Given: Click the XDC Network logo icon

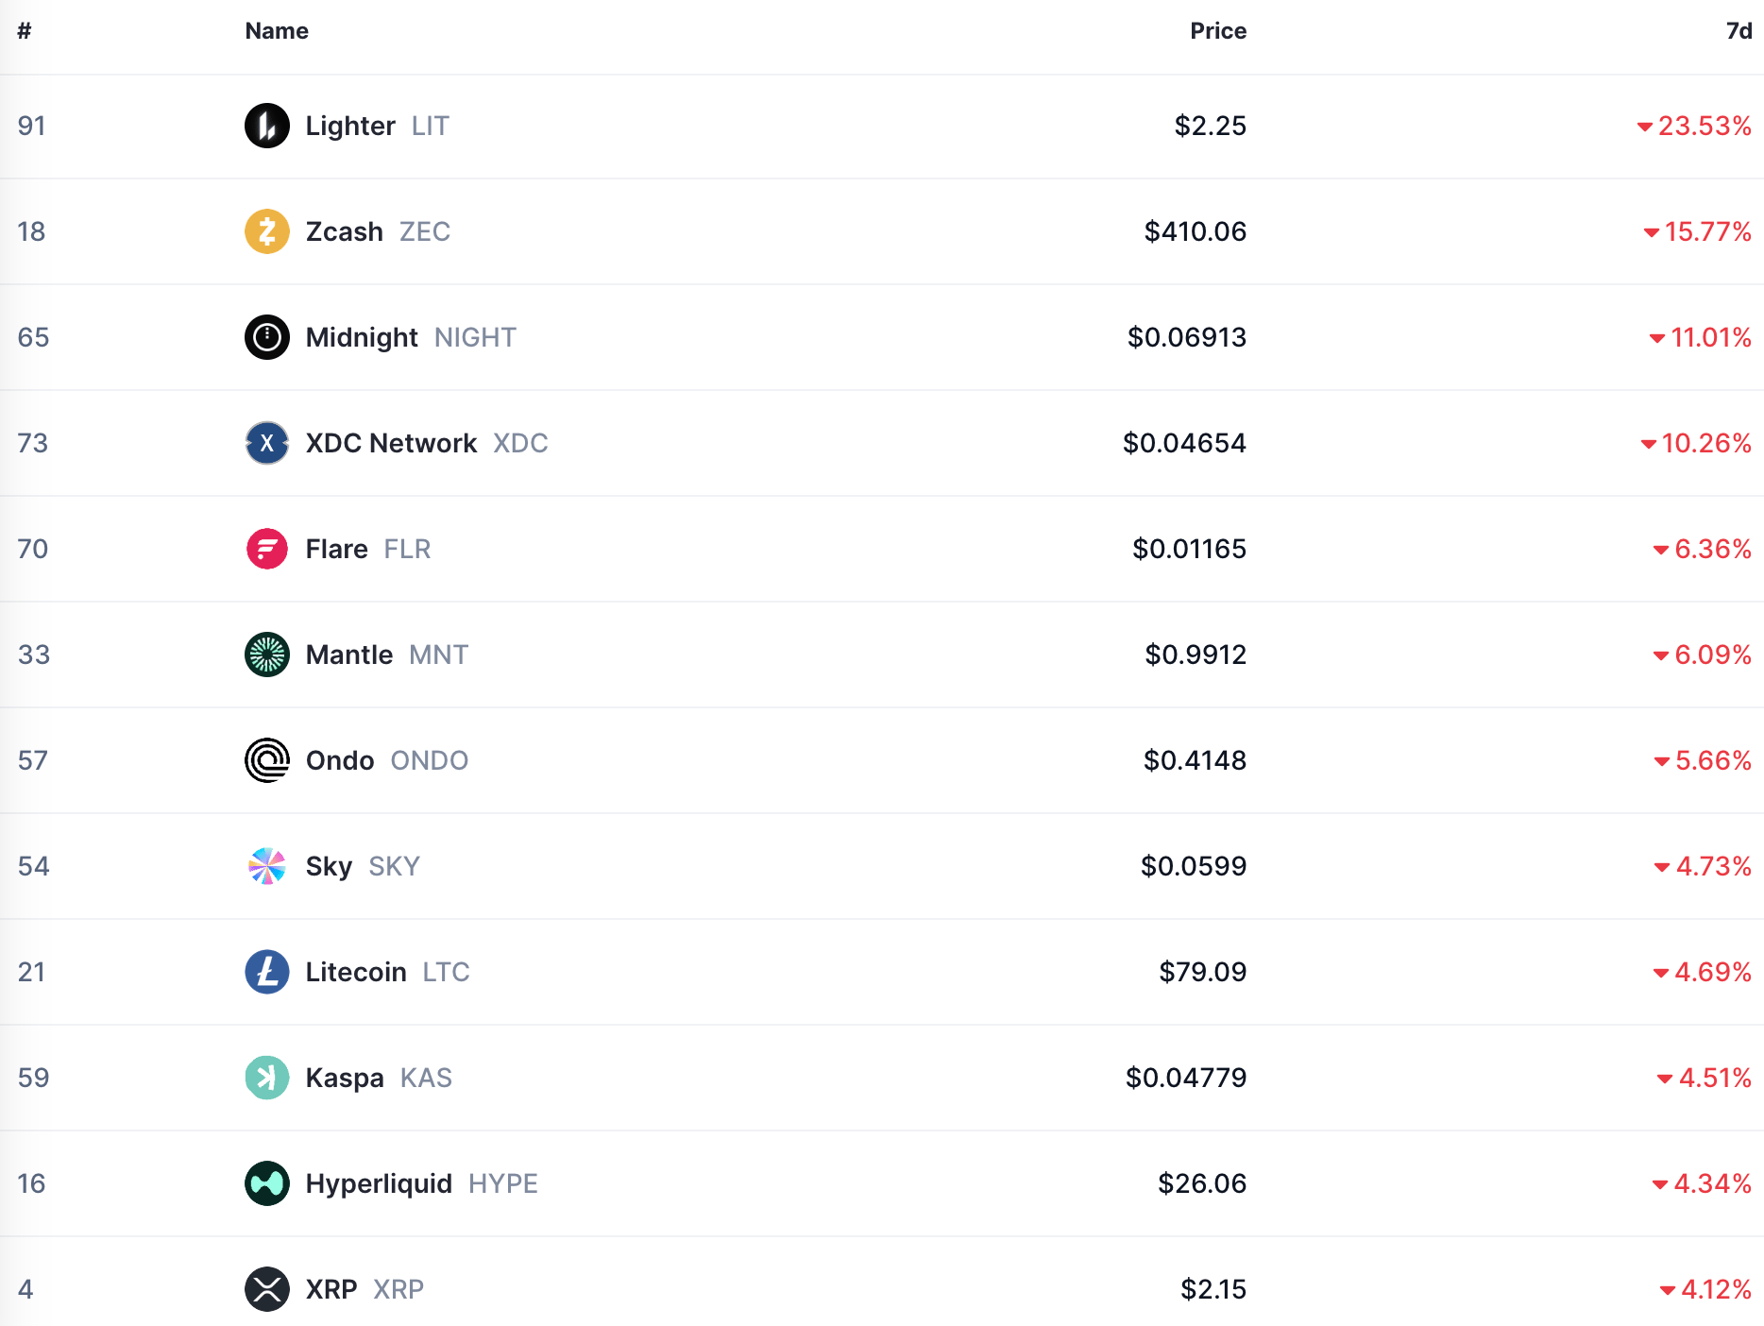Looking at the screenshot, I should point(267,443).
